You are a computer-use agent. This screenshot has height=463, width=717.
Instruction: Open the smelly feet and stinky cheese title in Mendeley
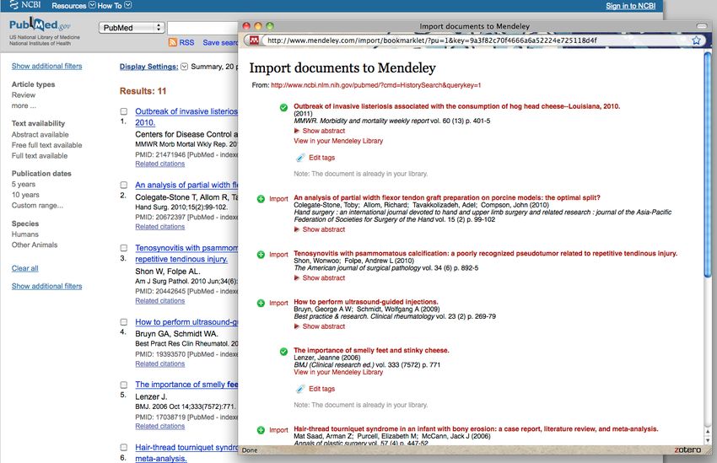point(371,350)
